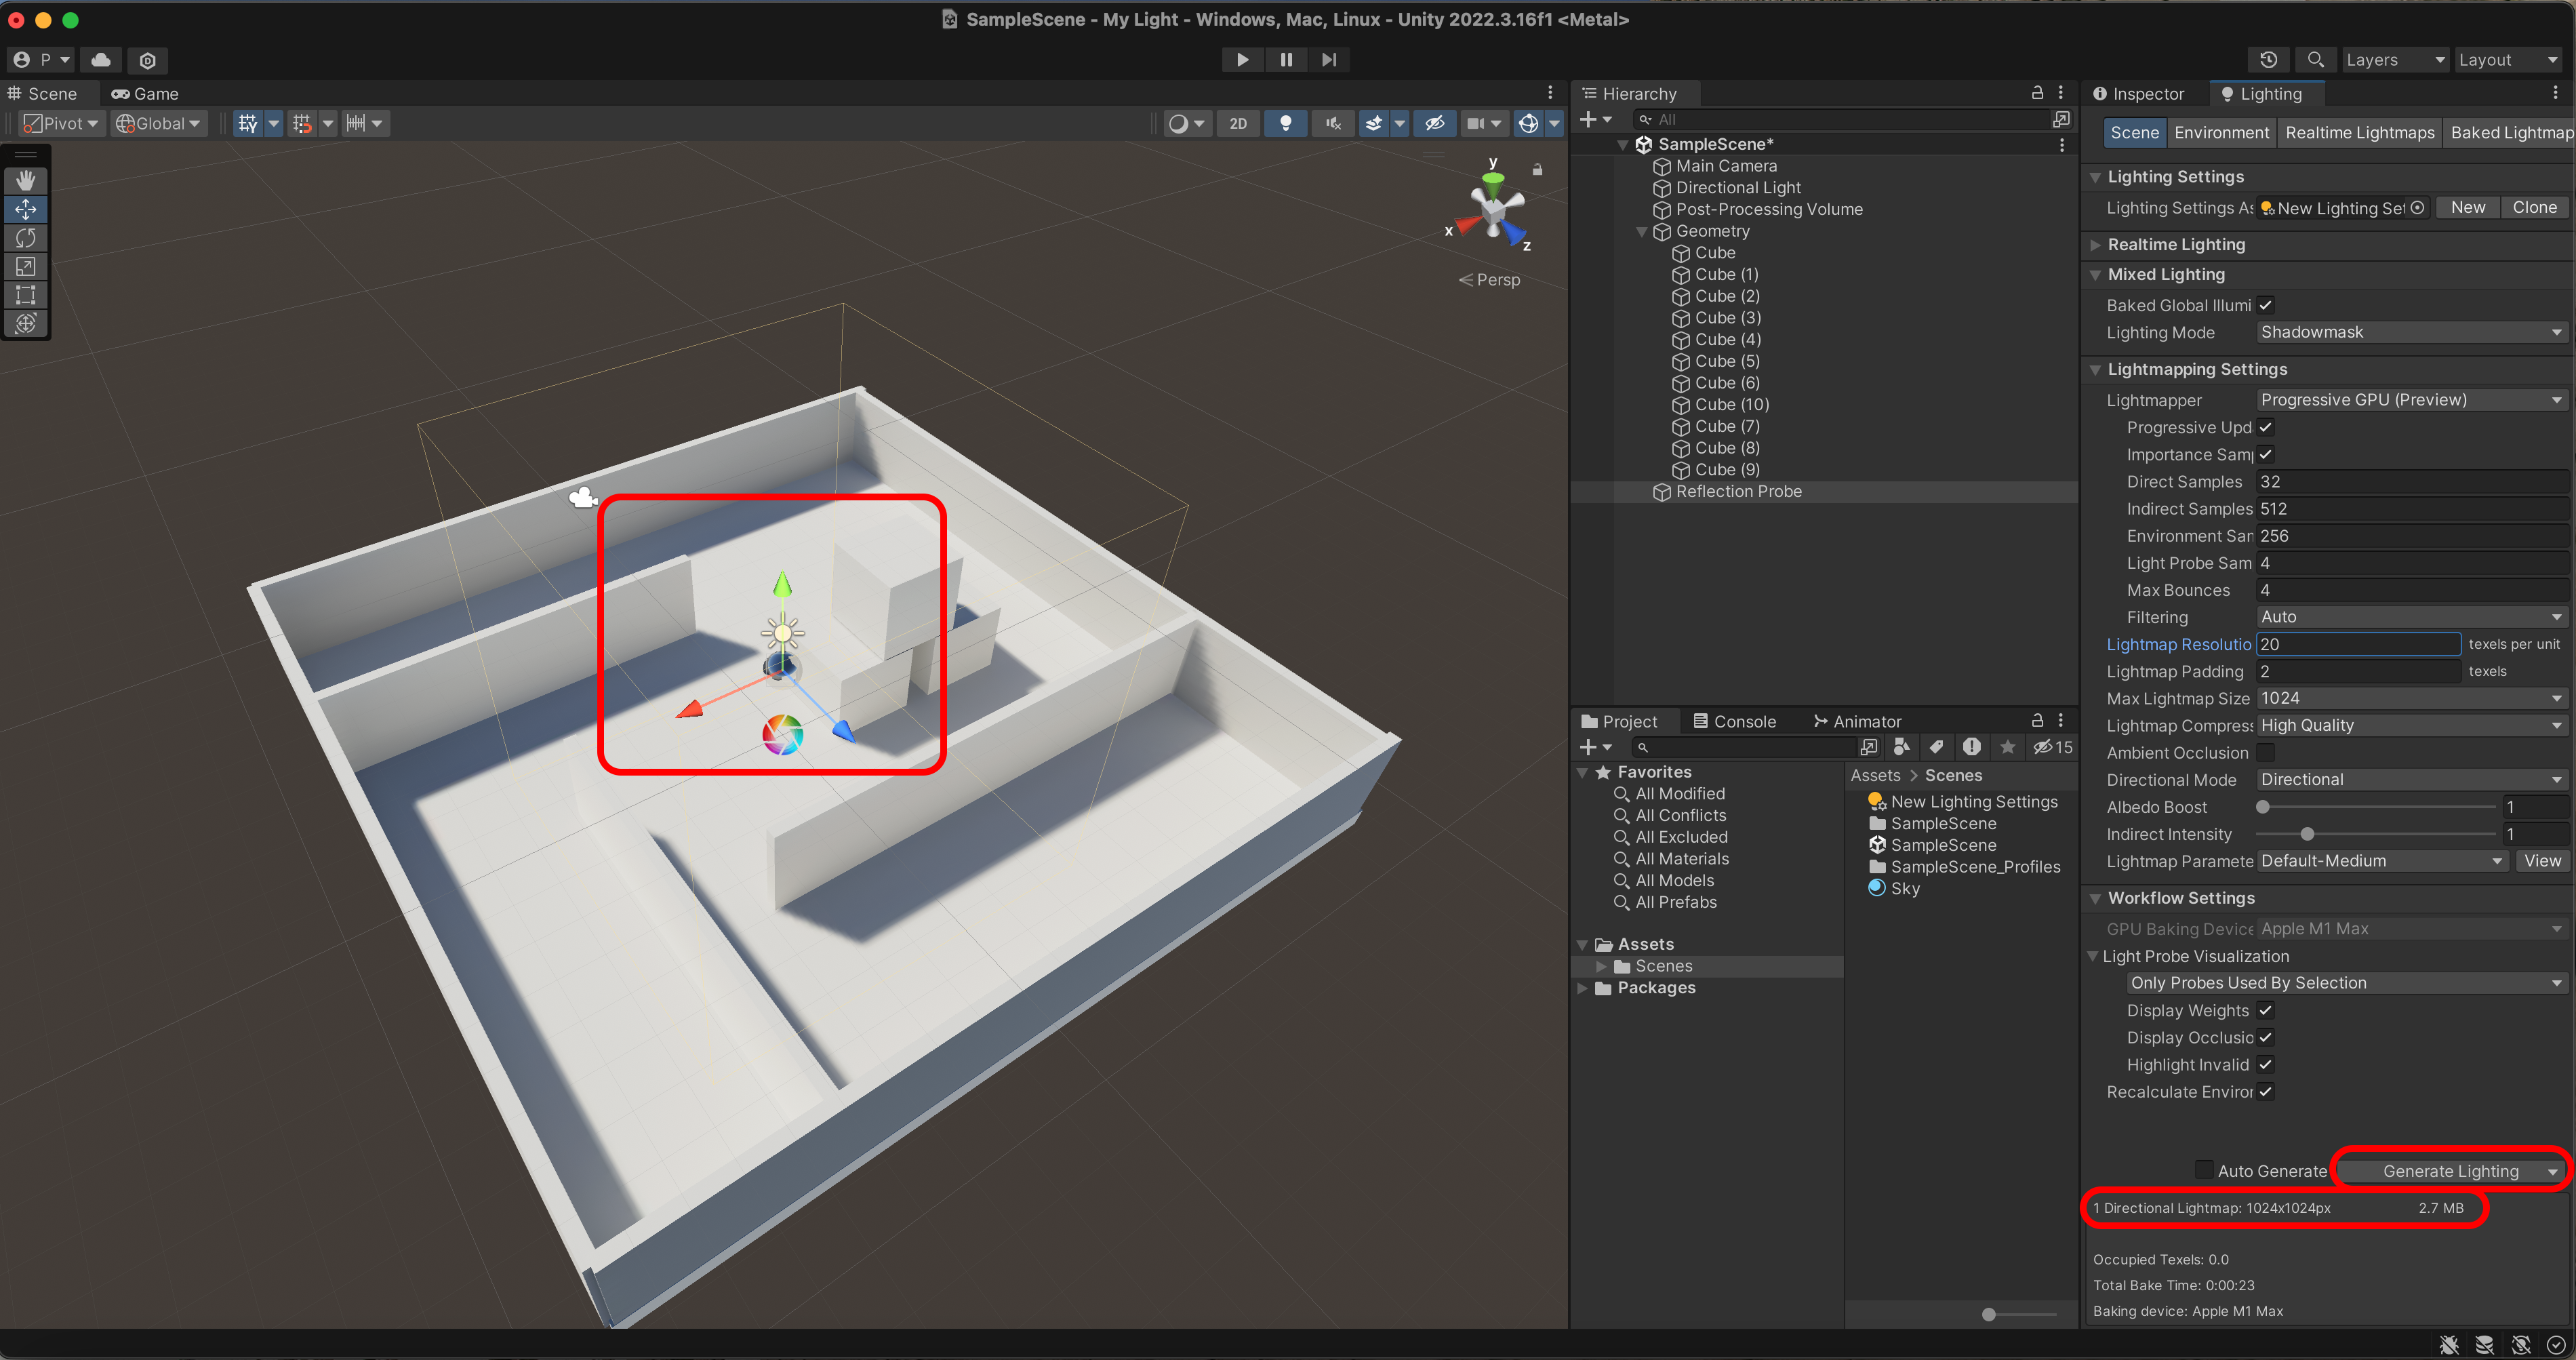Select the Rect transform tool

[x=26, y=295]
